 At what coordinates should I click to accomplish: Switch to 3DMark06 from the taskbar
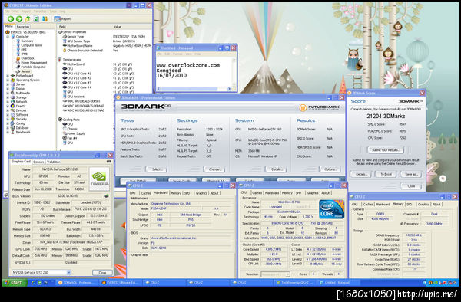click(x=78, y=283)
